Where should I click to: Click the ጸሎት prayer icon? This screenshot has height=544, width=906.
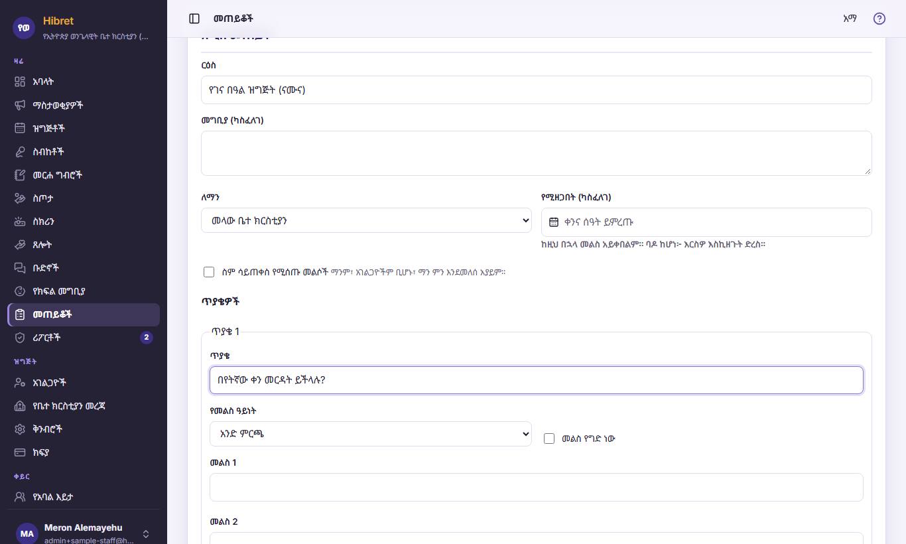[x=20, y=244]
